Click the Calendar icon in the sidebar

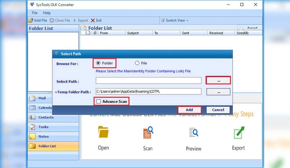[x=32, y=108]
